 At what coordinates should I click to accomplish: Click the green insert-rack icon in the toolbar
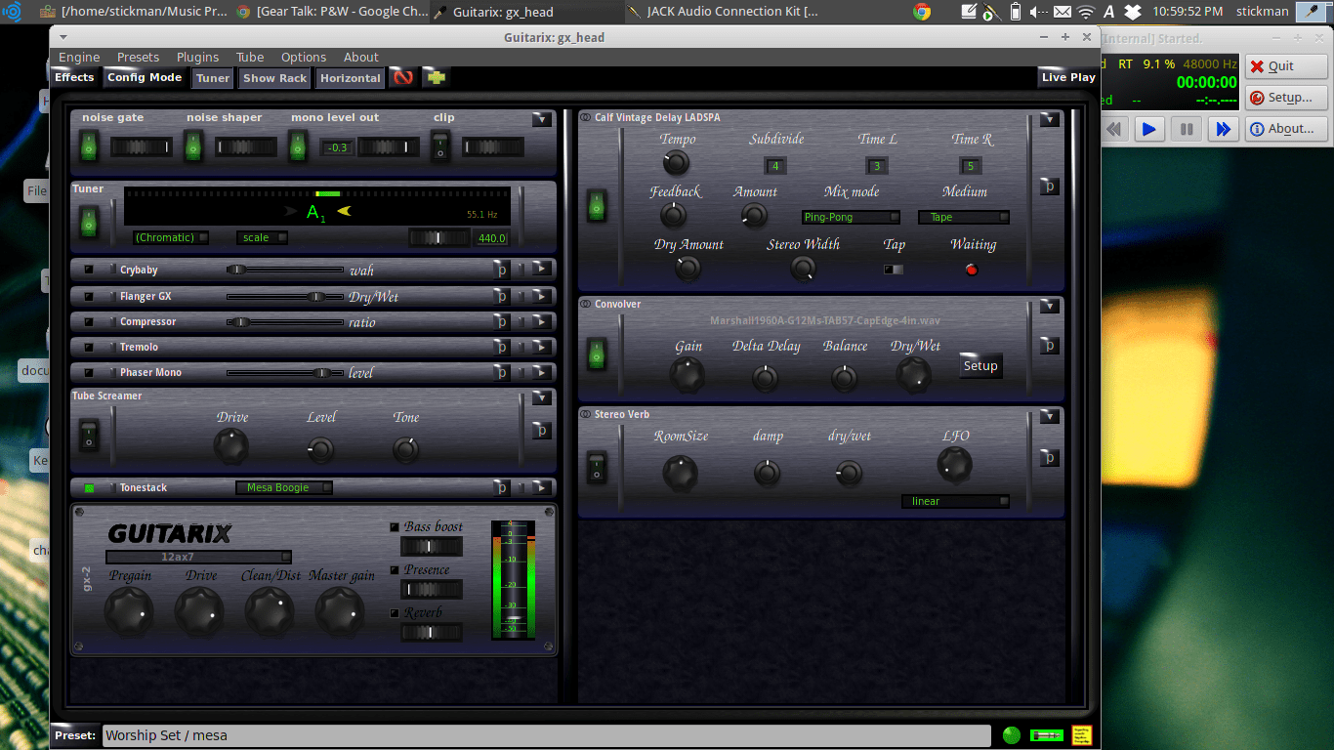(x=435, y=77)
